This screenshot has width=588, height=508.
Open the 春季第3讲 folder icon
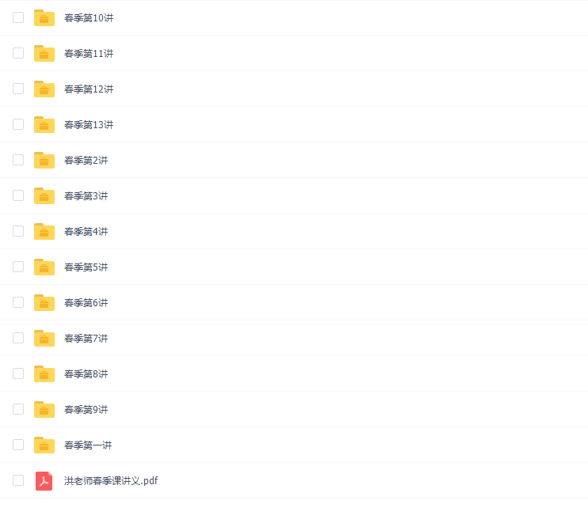pos(44,195)
